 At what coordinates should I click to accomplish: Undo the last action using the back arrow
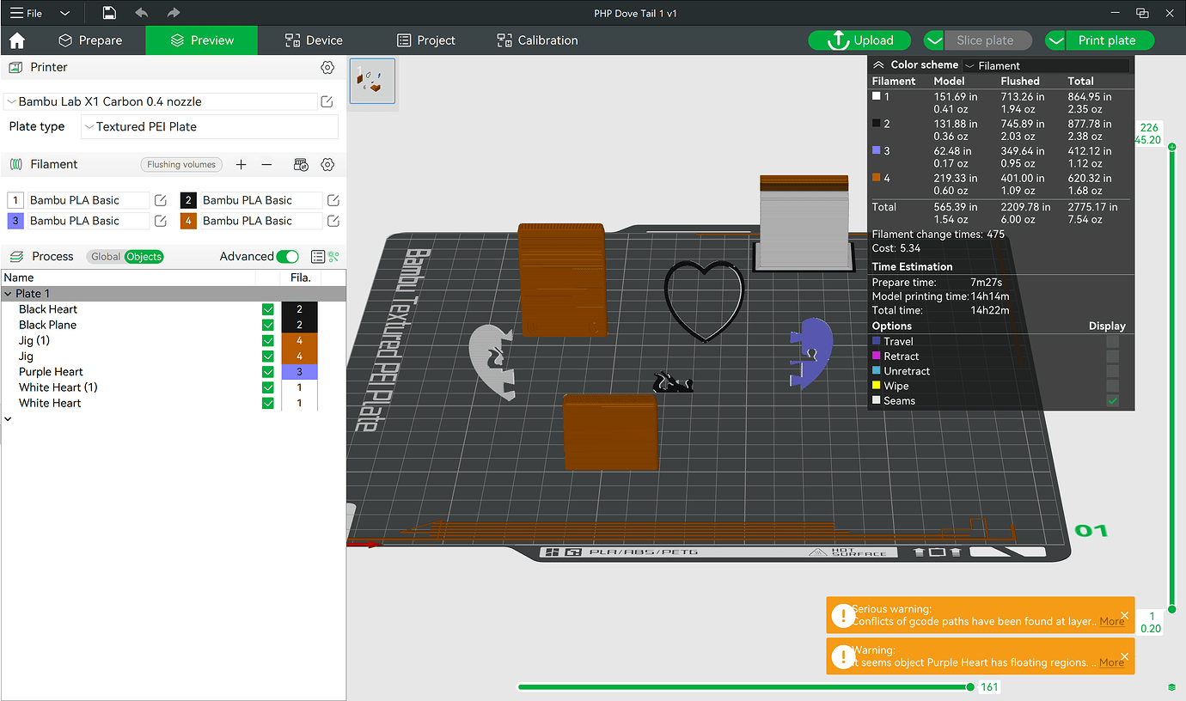[142, 13]
